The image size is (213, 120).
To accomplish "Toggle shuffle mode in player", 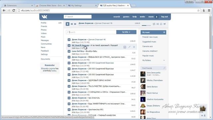I will click(x=157, y=24).
